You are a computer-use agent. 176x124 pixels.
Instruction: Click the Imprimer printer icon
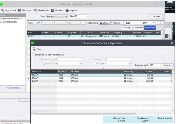click(x=67, y=10)
